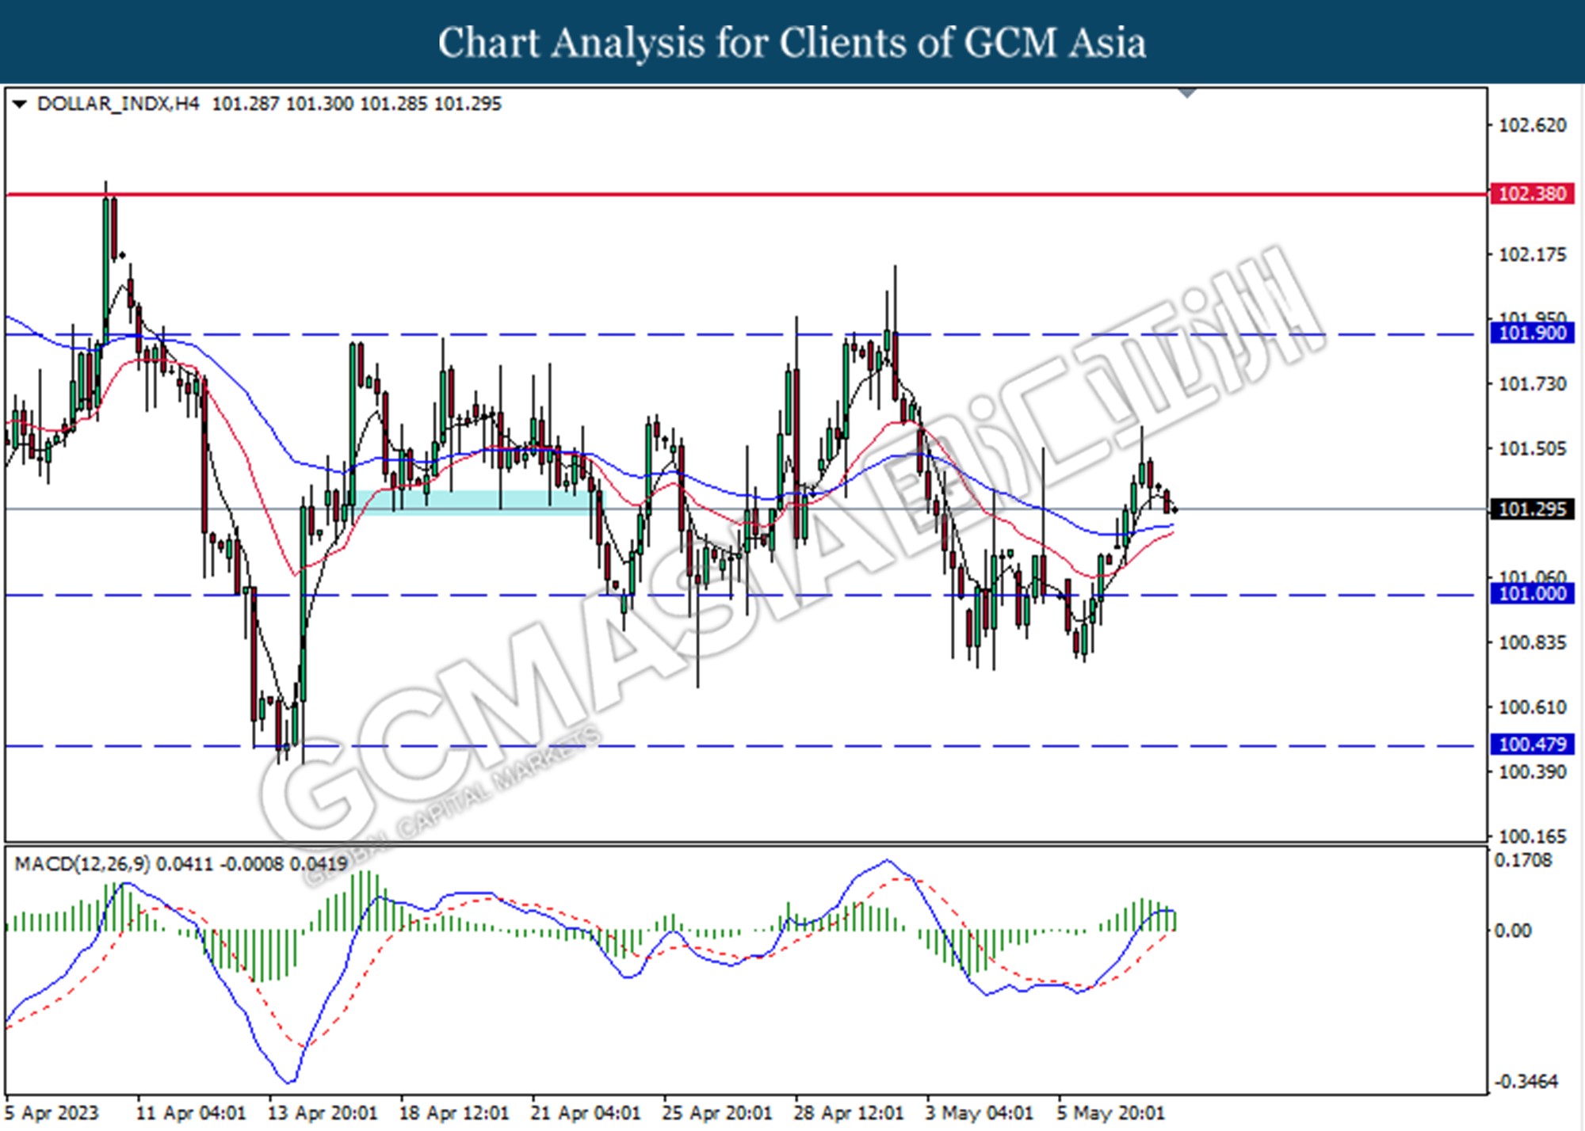
Task: Click the 100.835 price scale value
Action: click(x=1532, y=642)
